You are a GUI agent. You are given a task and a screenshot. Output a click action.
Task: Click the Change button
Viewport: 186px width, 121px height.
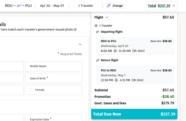[x=115, y=6]
